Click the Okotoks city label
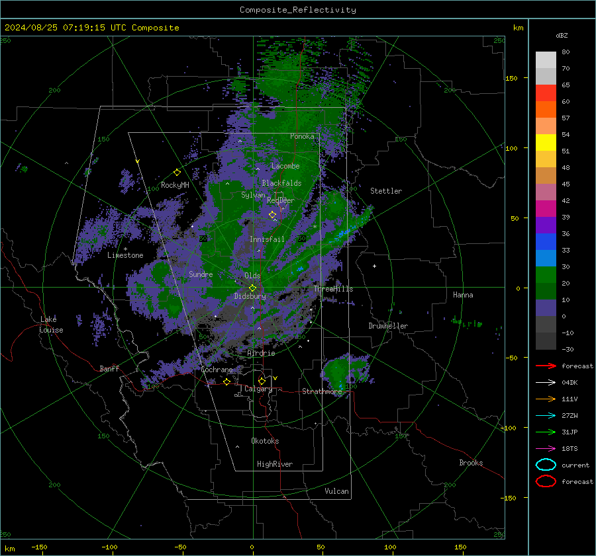The image size is (596, 556). (x=265, y=441)
